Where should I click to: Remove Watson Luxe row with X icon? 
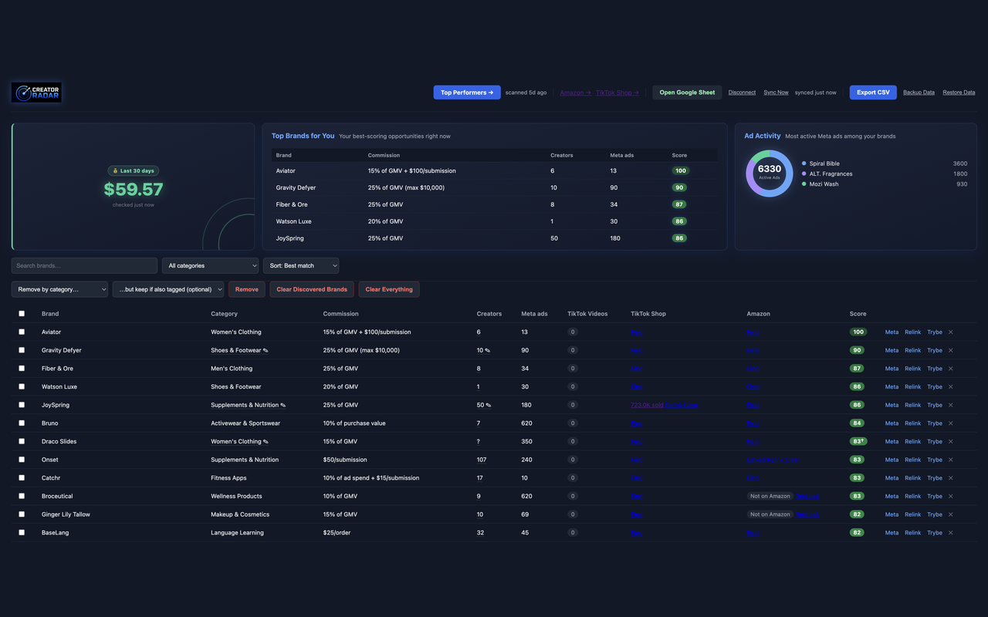tap(951, 387)
